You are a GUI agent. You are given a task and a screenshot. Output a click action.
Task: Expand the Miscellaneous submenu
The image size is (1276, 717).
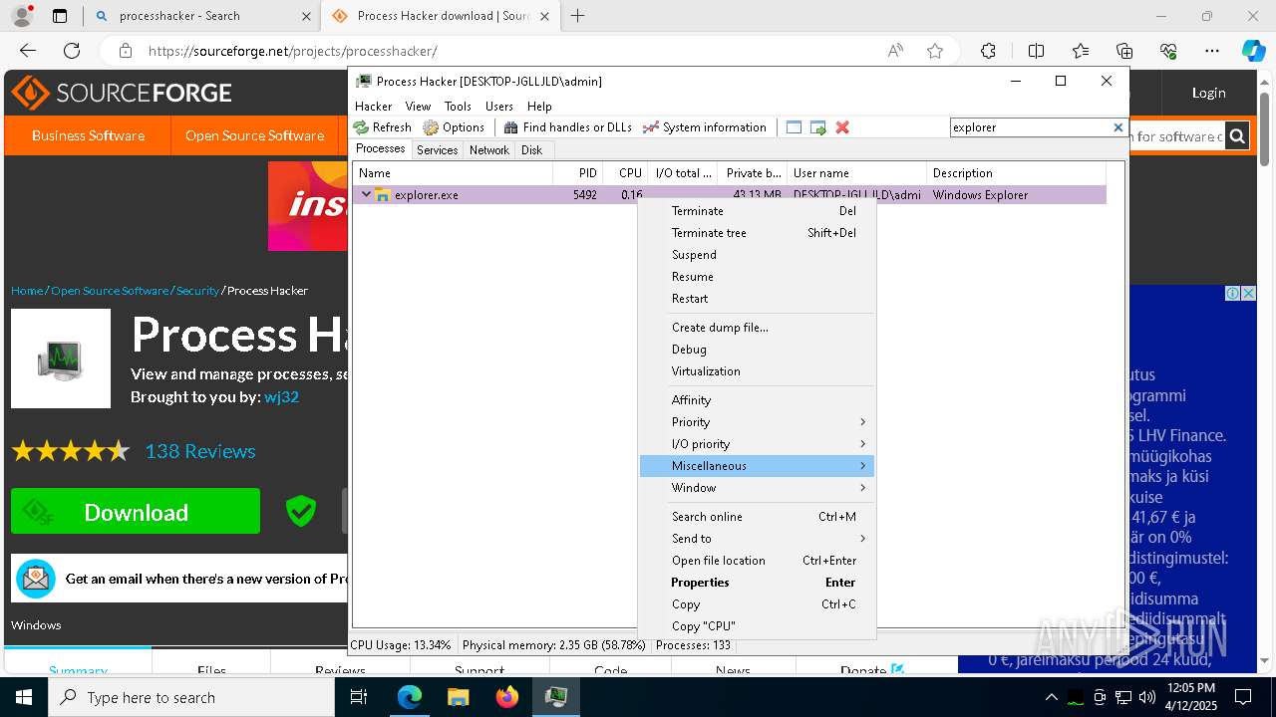pos(757,466)
